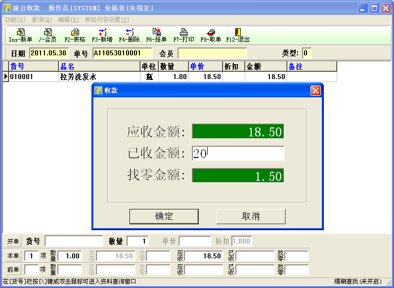Select cell 010001 in 货号 column
Image resolution: width=394 pixels, height=288 pixels.
click(34, 77)
